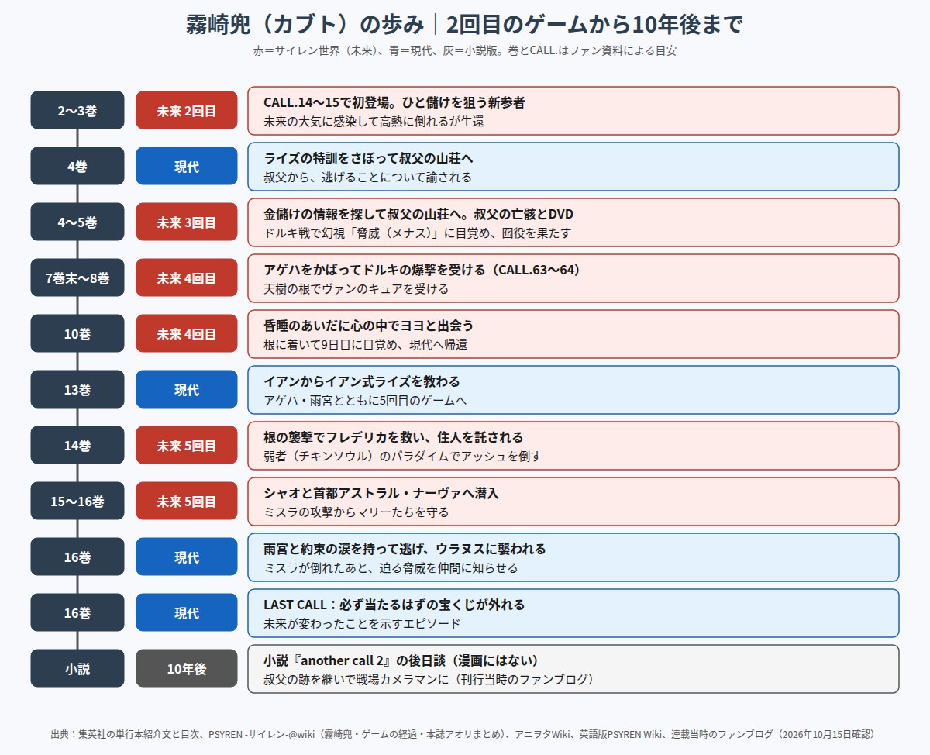
Task: Click the 現代 tag beside the ウラヌス row
Action: [x=187, y=557]
